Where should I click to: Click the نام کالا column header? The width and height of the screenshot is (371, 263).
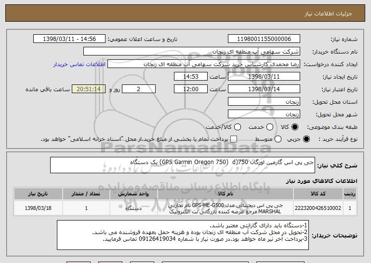(225, 194)
